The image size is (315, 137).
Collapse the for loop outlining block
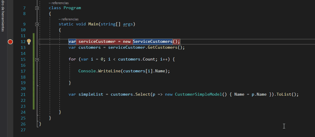[x=37, y=59]
